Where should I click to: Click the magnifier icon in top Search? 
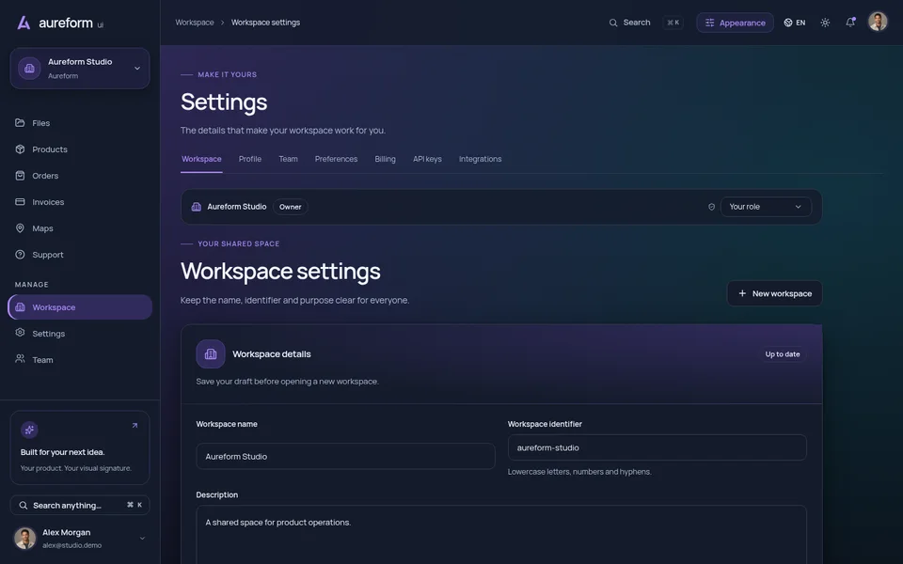coord(613,23)
